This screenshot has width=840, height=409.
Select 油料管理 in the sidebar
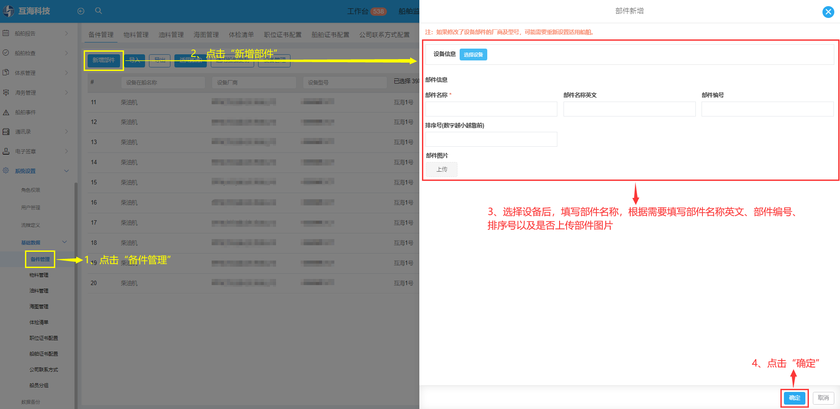39,291
